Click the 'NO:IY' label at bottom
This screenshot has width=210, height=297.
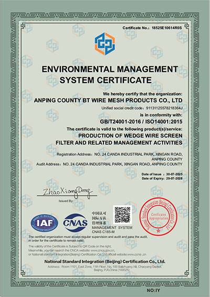[x=153, y=290]
